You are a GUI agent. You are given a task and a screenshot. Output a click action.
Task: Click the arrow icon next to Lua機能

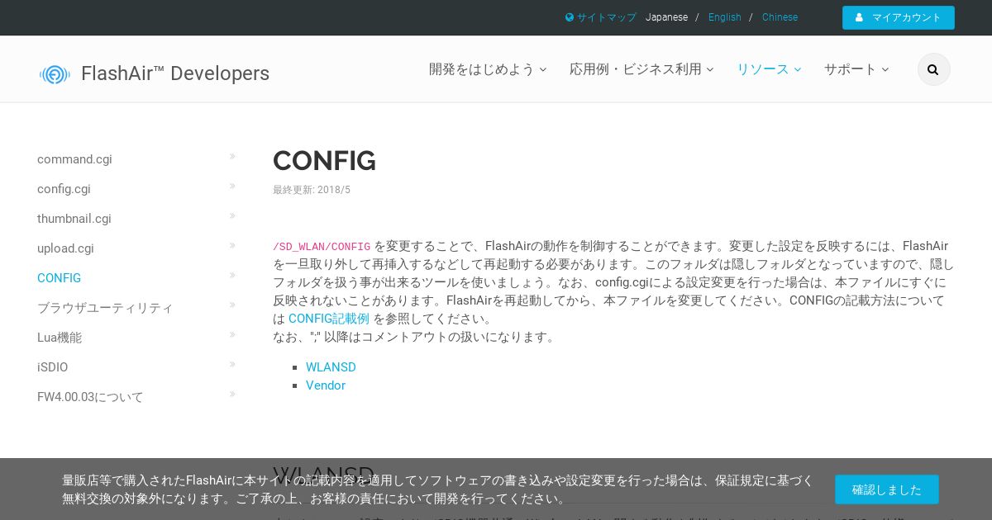point(232,334)
